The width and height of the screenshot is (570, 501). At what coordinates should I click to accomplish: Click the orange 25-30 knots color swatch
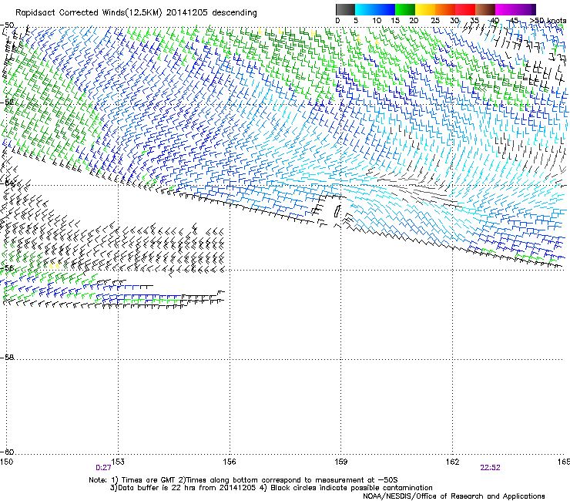tap(445, 9)
